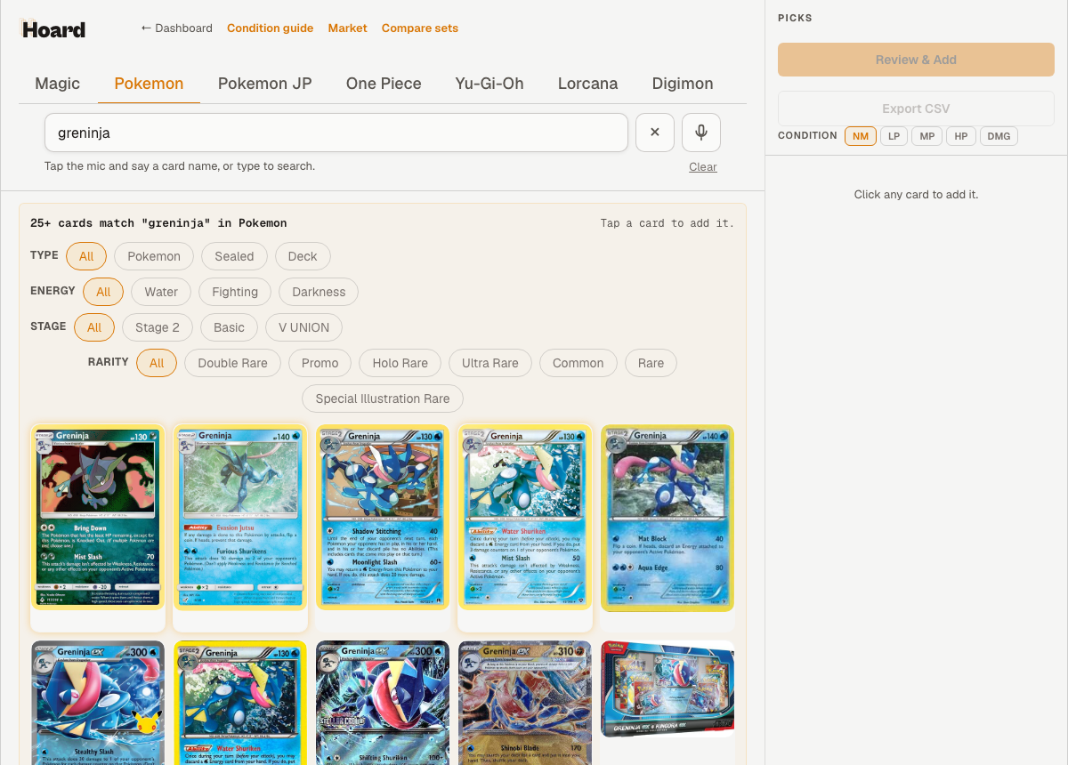The width and height of the screenshot is (1068, 765).
Task: Open the Condition guide link
Action: pos(270,28)
